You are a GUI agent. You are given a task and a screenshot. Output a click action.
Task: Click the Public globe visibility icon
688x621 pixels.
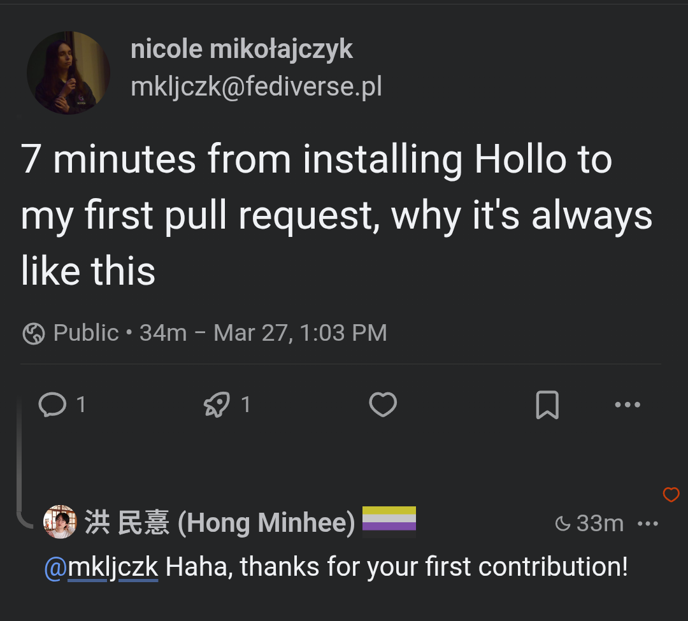[33, 333]
